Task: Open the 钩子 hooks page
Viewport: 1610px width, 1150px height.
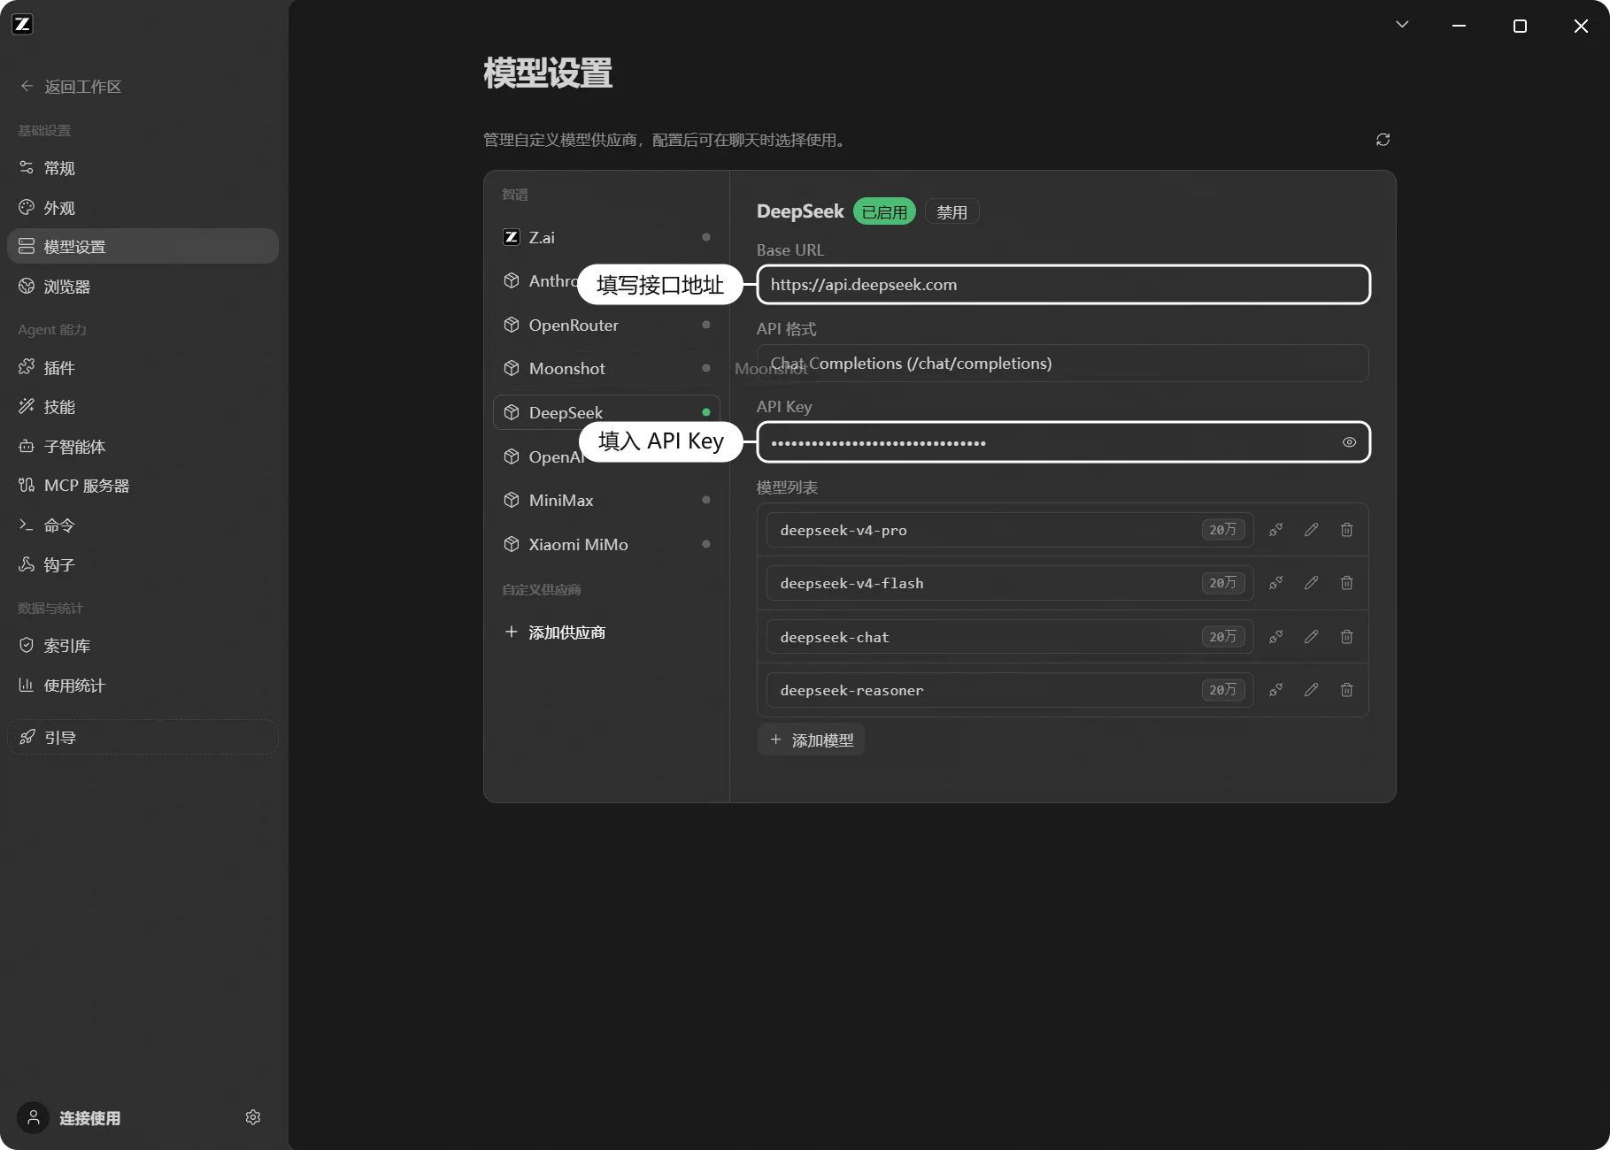Action: pos(143,564)
